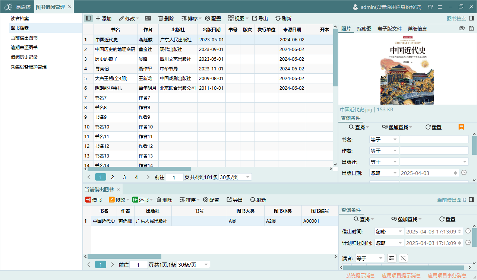Open the 书名 operator dropdown (等于)

[x=384, y=139]
